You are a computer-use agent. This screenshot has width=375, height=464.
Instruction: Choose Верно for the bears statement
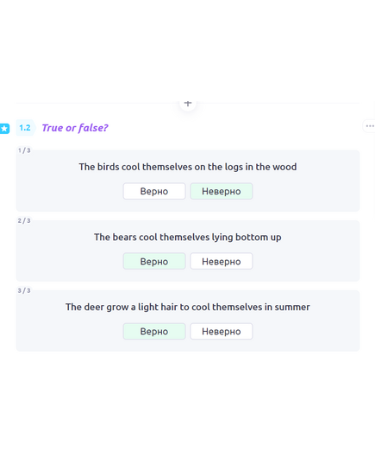[154, 261]
